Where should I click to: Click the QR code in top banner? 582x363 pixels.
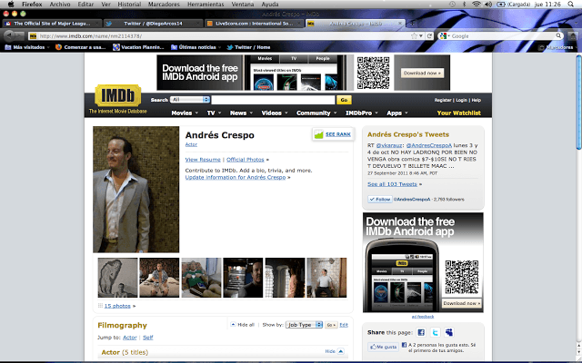point(373,73)
